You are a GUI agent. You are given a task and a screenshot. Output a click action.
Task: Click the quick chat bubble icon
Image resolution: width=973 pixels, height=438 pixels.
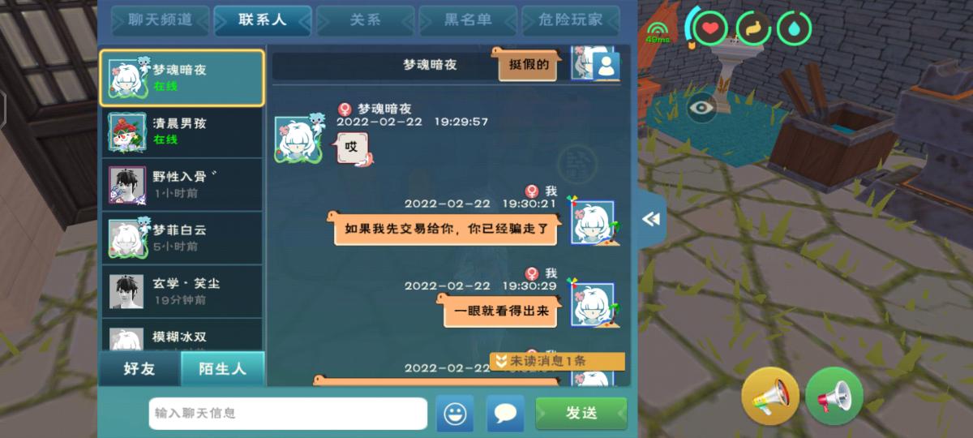point(505,414)
